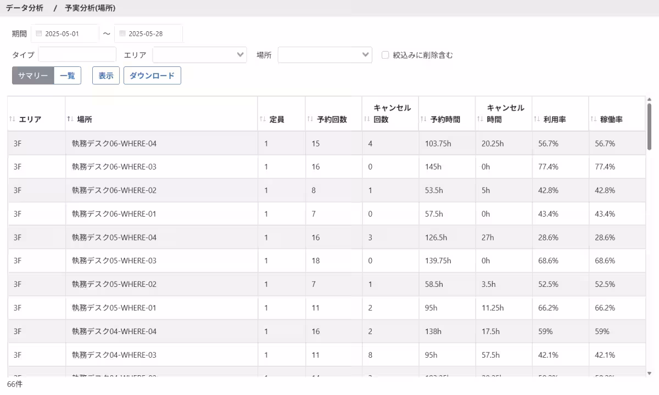Sort by 予約時間 column icon
Image resolution: width=659 pixels, height=395 pixels.
(x=423, y=120)
